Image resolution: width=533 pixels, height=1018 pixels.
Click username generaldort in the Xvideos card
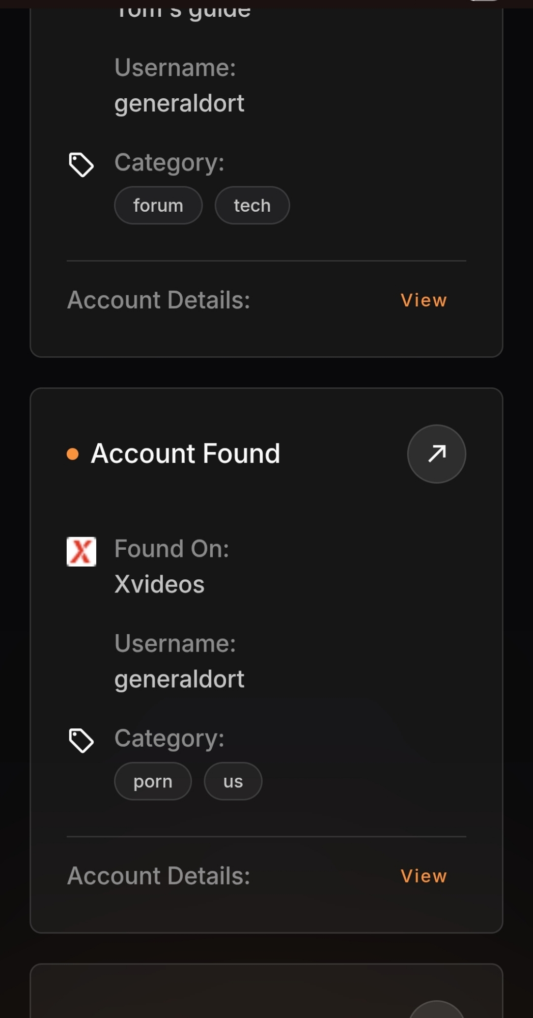179,679
